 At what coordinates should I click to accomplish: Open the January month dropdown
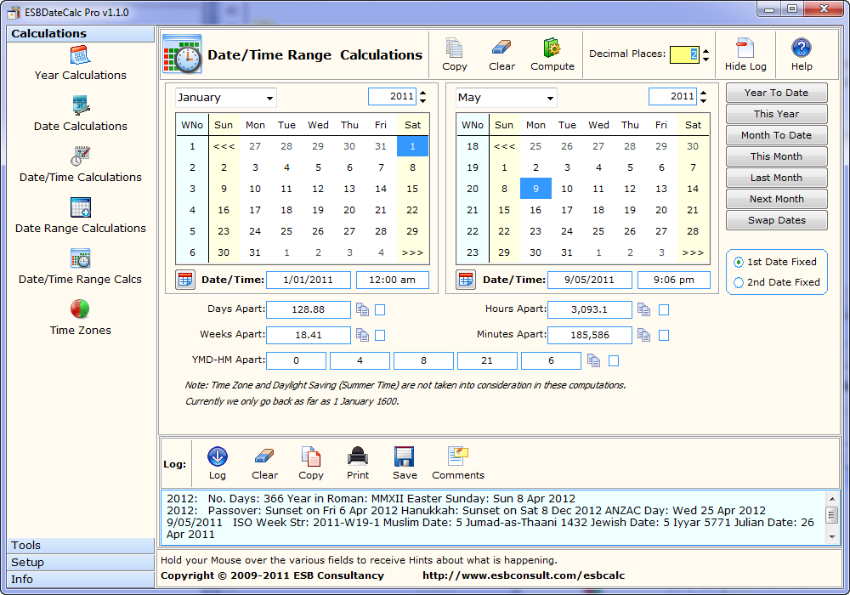coord(269,98)
